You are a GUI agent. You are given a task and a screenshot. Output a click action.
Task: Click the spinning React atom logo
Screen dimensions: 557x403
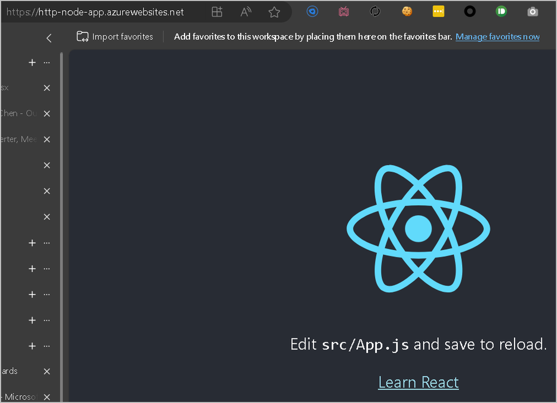[x=419, y=229]
